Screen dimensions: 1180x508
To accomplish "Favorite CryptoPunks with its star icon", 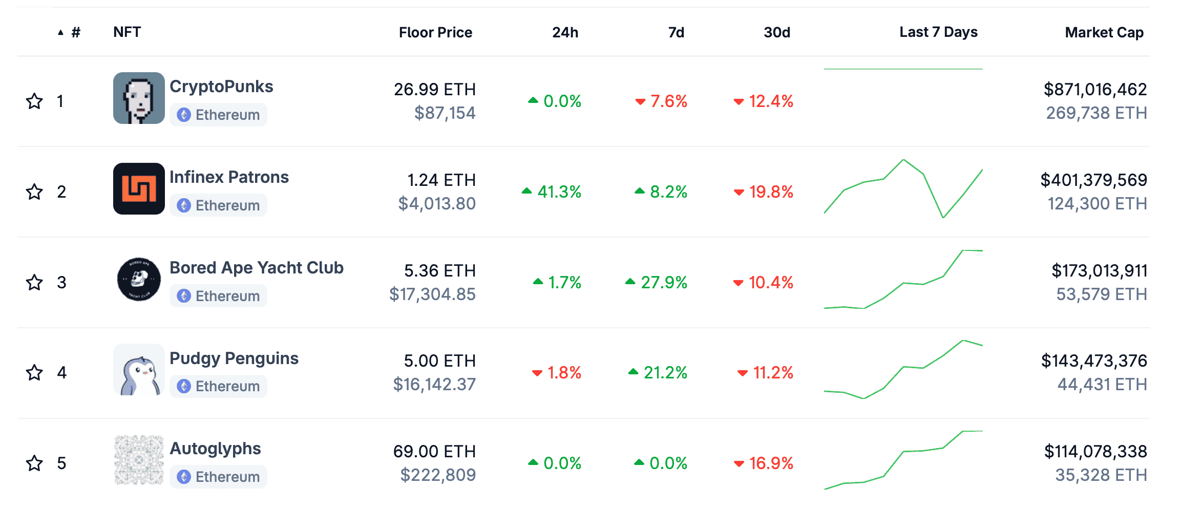I will click(34, 101).
